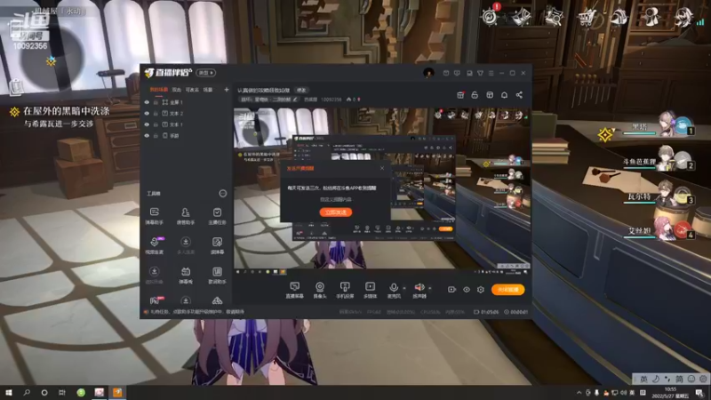Open the gift box icon with red dot
This screenshot has height=400, width=711.
click(460, 95)
